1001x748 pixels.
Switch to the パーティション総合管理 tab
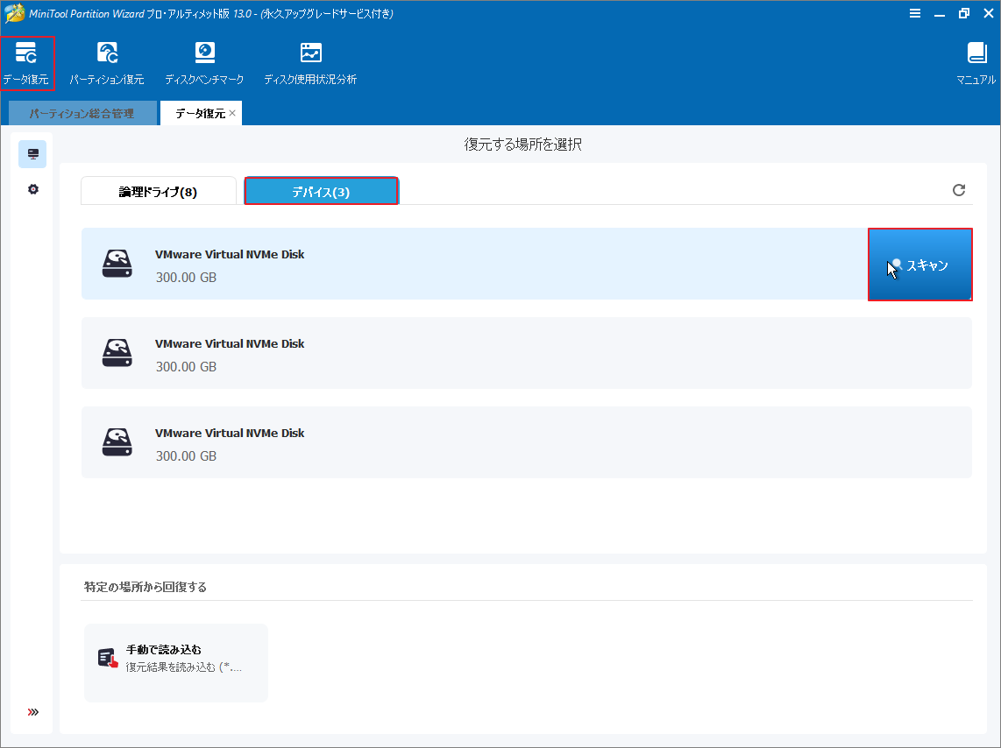82,112
